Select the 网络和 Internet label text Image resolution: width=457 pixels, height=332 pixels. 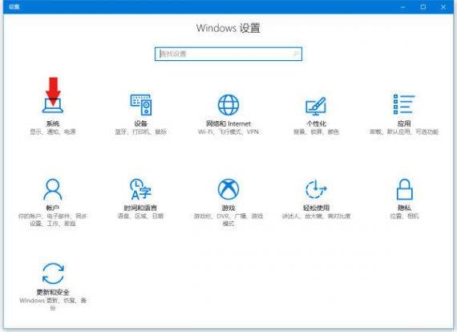(228, 123)
